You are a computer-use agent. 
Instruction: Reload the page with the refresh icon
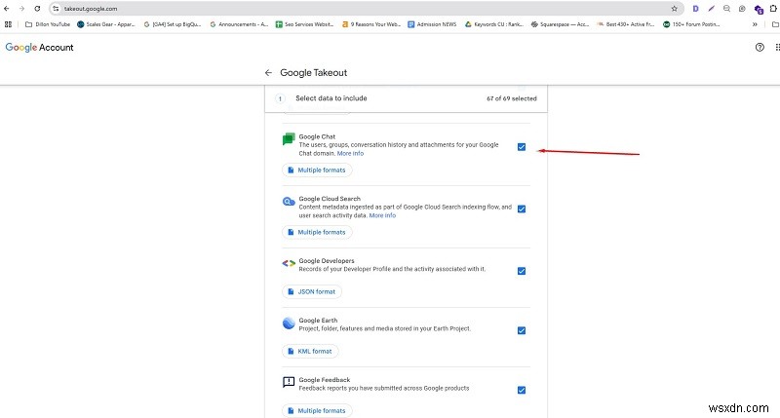pos(37,9)
